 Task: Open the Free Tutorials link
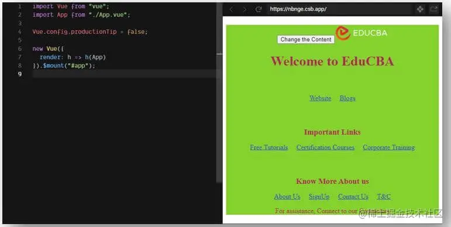(x=269, y=147)
